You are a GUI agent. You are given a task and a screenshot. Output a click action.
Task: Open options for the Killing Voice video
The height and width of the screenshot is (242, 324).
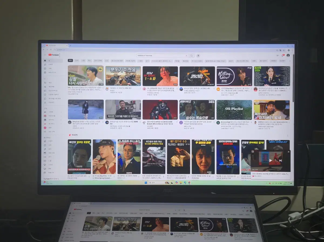[252, 88]
